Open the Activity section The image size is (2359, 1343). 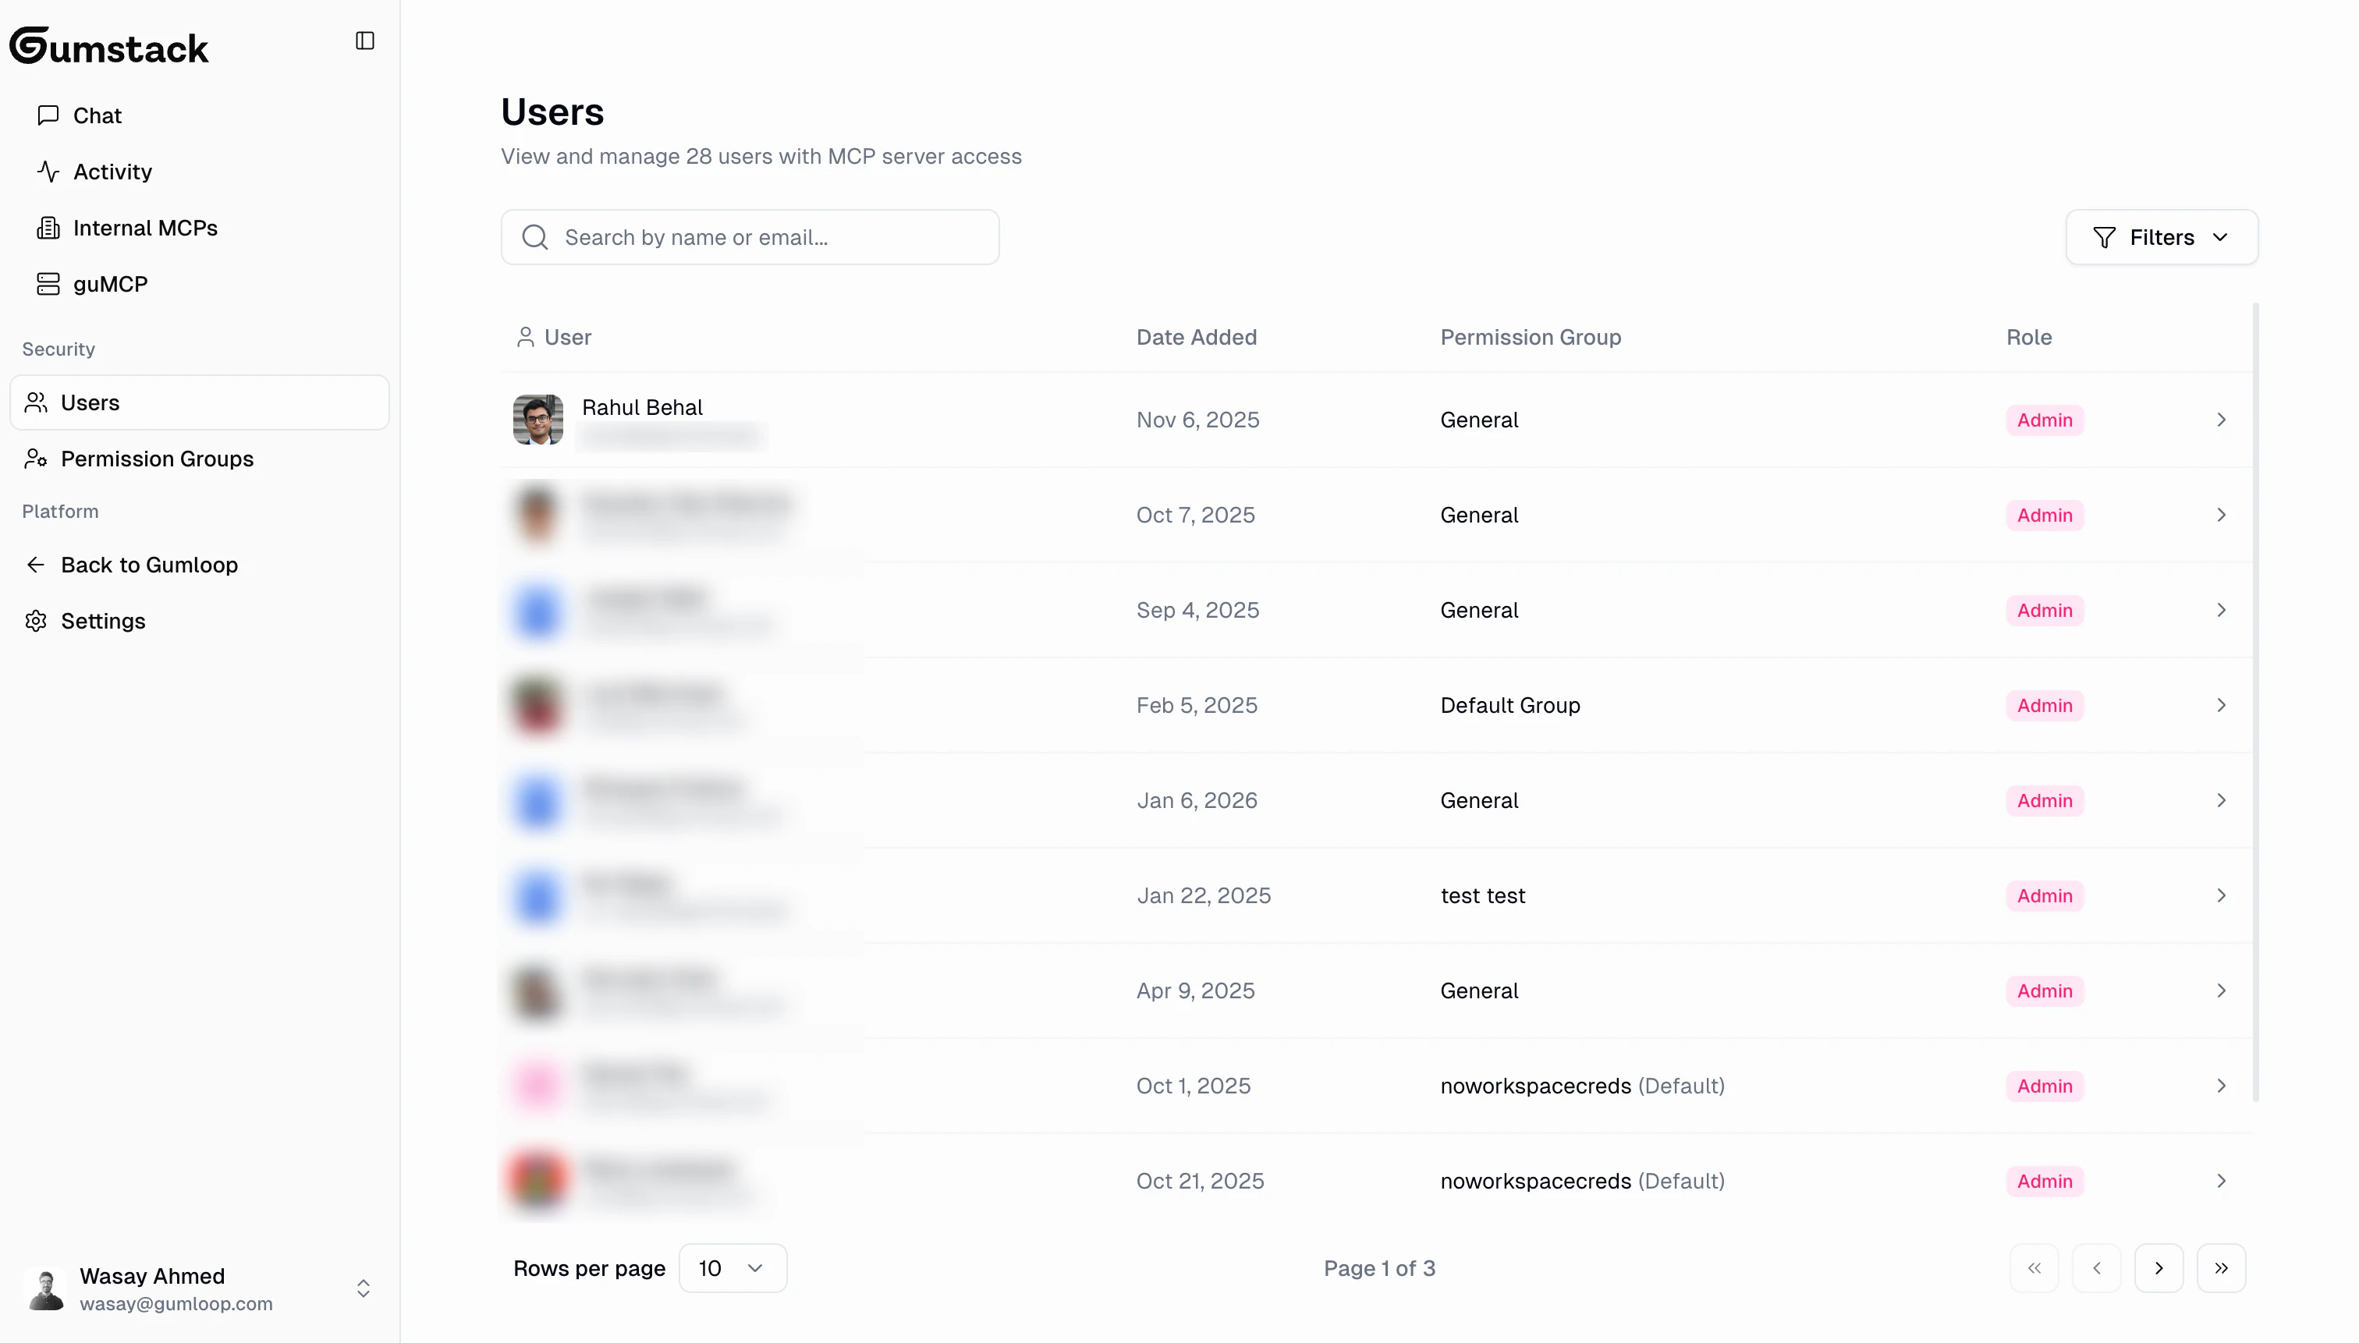[x=112, y=171]
